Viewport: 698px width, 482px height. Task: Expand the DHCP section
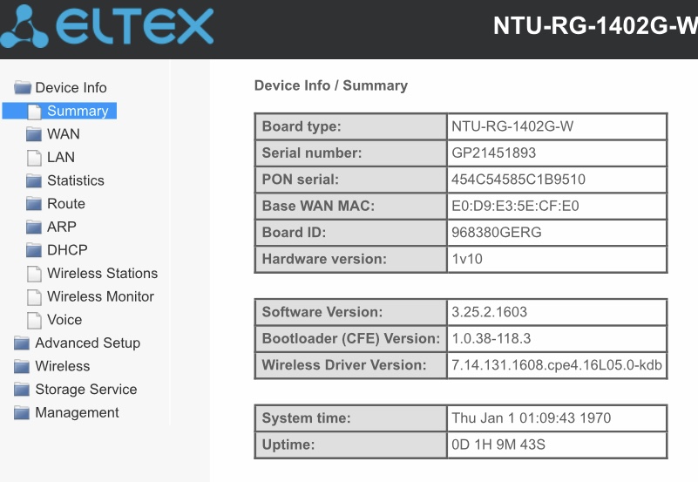tap(67, 249)
